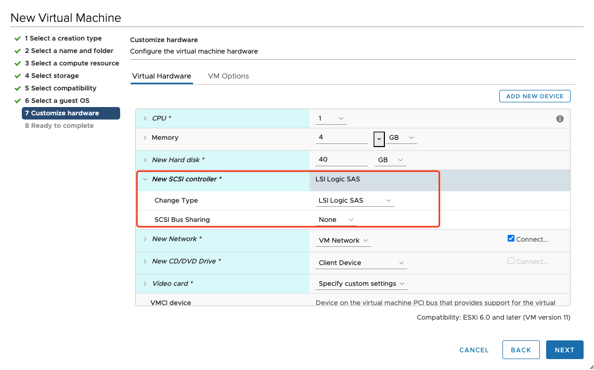This screenshot has width=594, height=370.
Task: Switch to the VM Options tab
Action: [228, 76]
